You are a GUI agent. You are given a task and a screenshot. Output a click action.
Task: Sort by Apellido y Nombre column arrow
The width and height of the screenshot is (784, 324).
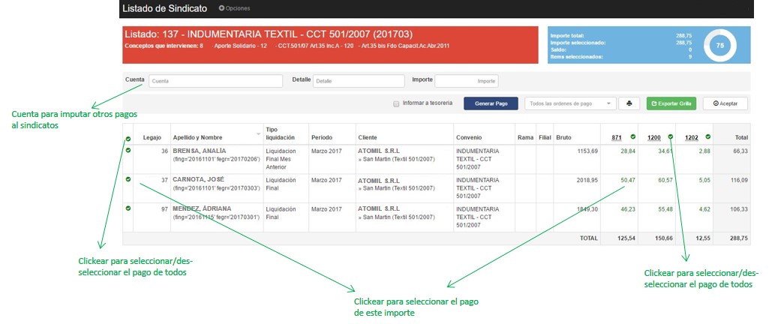[259, 134]
